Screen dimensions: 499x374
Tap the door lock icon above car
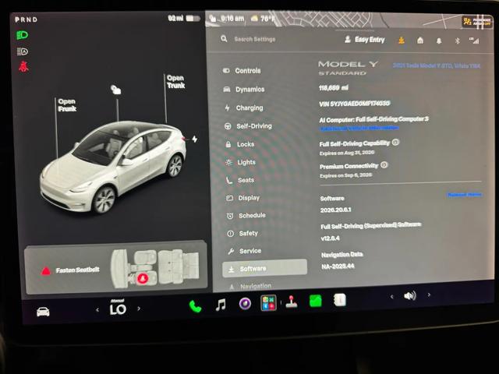(x=115, y=90)
